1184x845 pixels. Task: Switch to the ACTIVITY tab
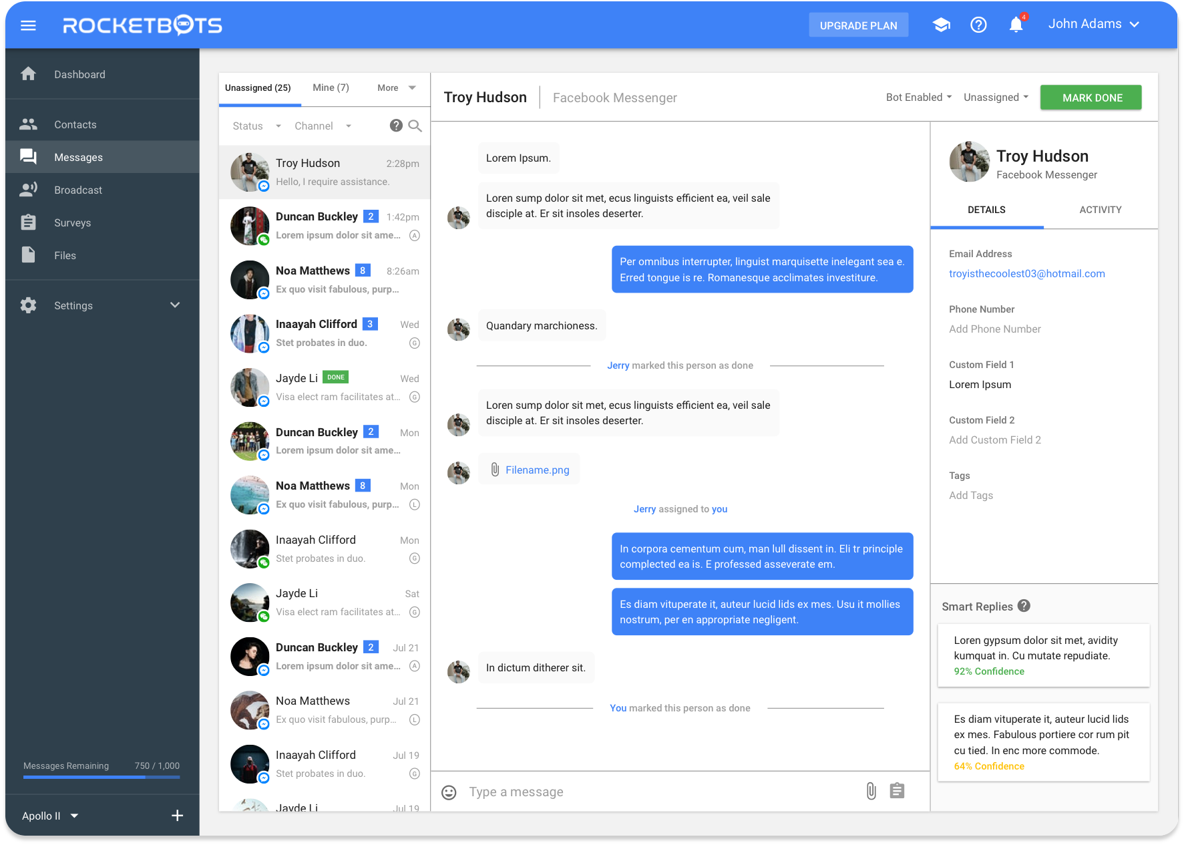[1100, 210]
